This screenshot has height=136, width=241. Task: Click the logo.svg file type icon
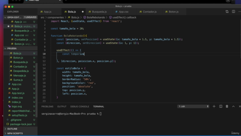(9, 106)
